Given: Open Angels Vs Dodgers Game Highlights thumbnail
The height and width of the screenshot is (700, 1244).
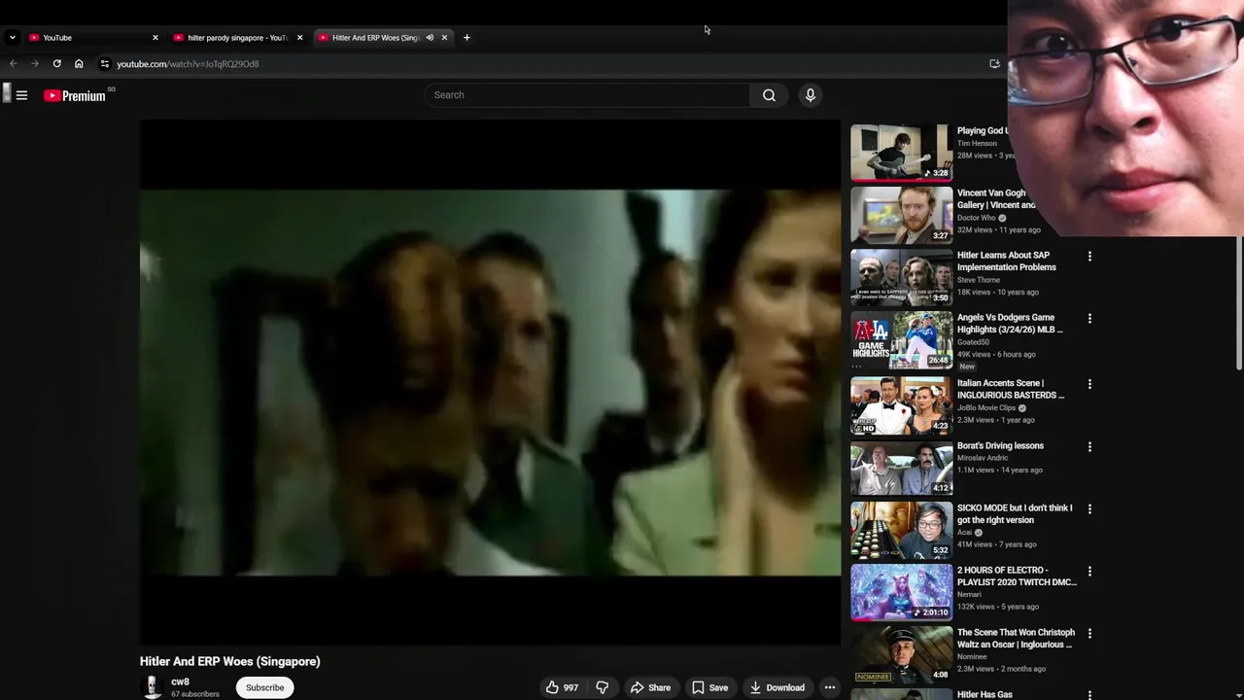Looking at the screenshot, I should [x=901, y=339].
